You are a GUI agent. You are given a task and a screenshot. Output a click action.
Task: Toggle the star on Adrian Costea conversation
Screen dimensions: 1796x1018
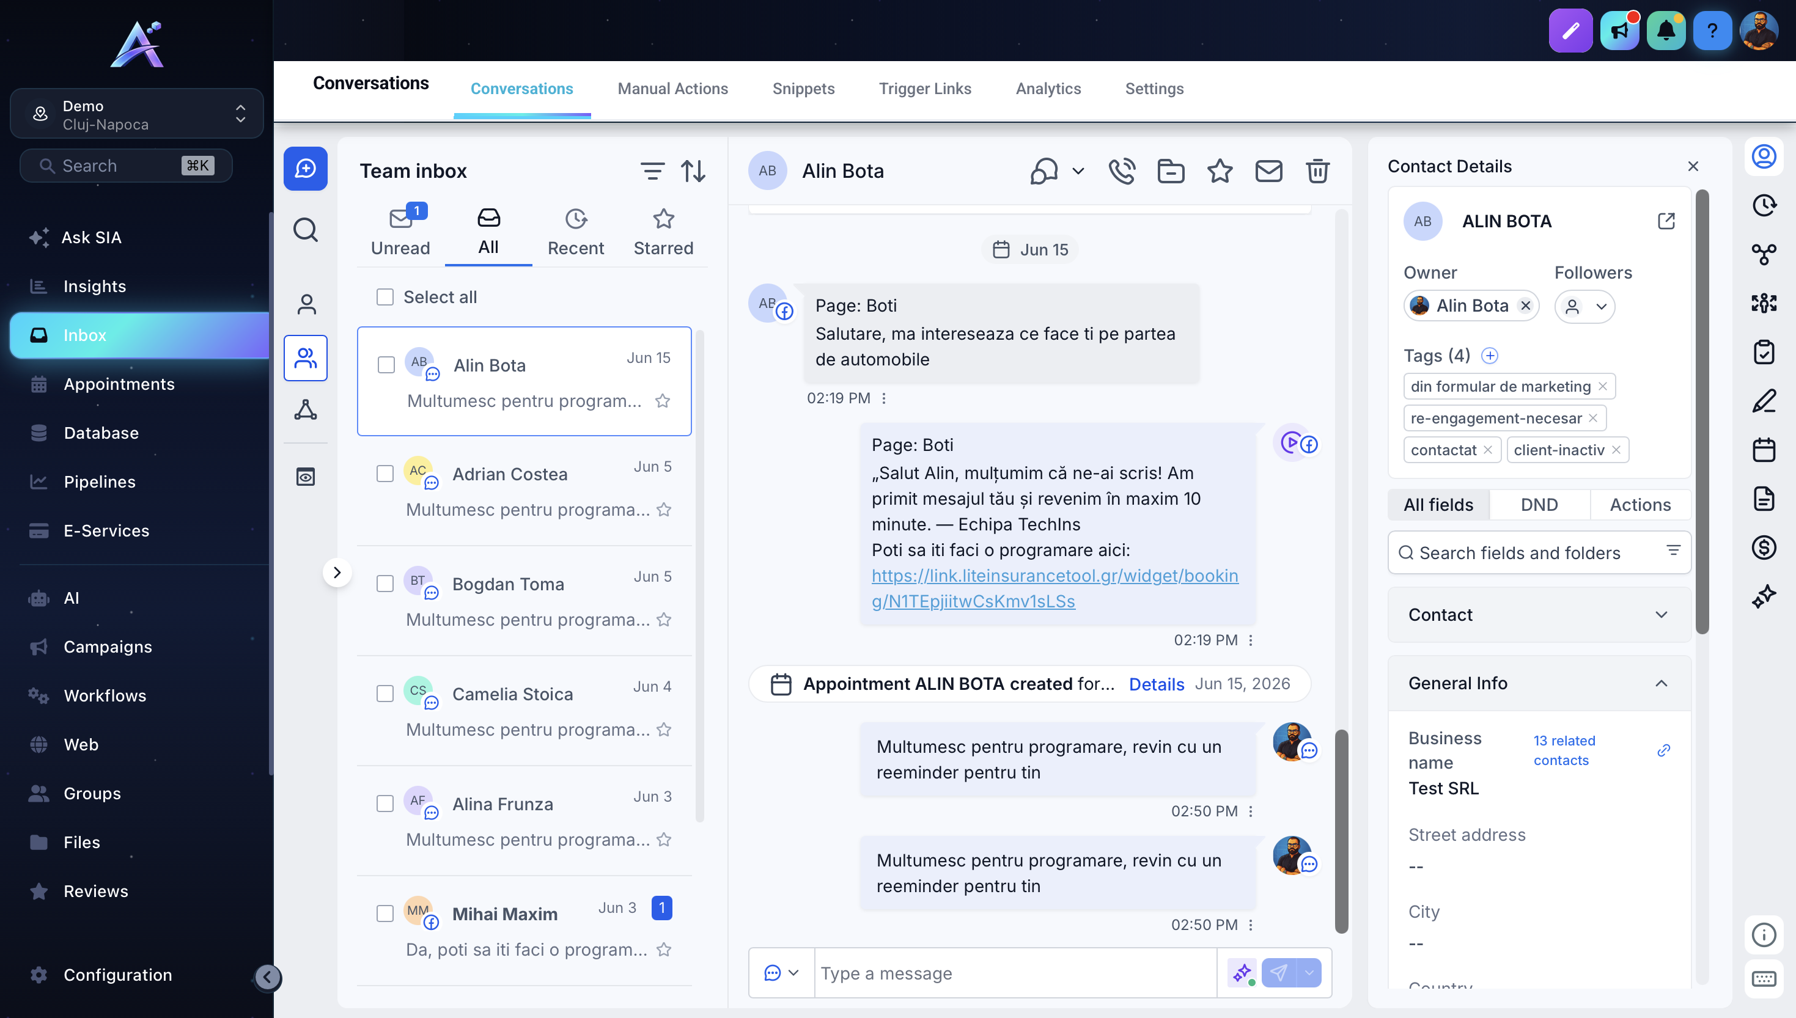tap(664, 510)
